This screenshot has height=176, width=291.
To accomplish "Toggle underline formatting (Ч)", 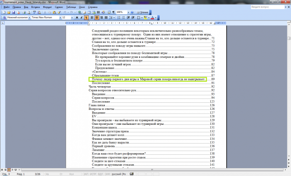I will pos(86,17).
